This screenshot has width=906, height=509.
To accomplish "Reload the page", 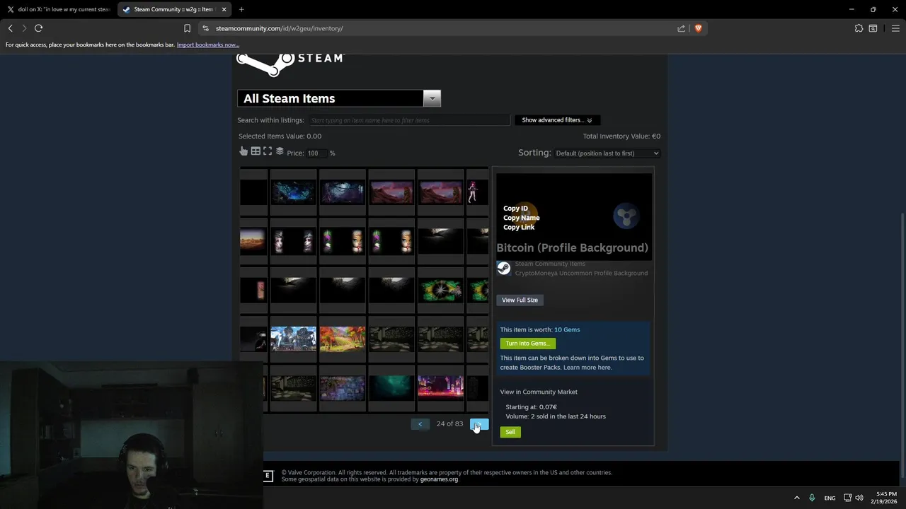I will pos(38,28).
